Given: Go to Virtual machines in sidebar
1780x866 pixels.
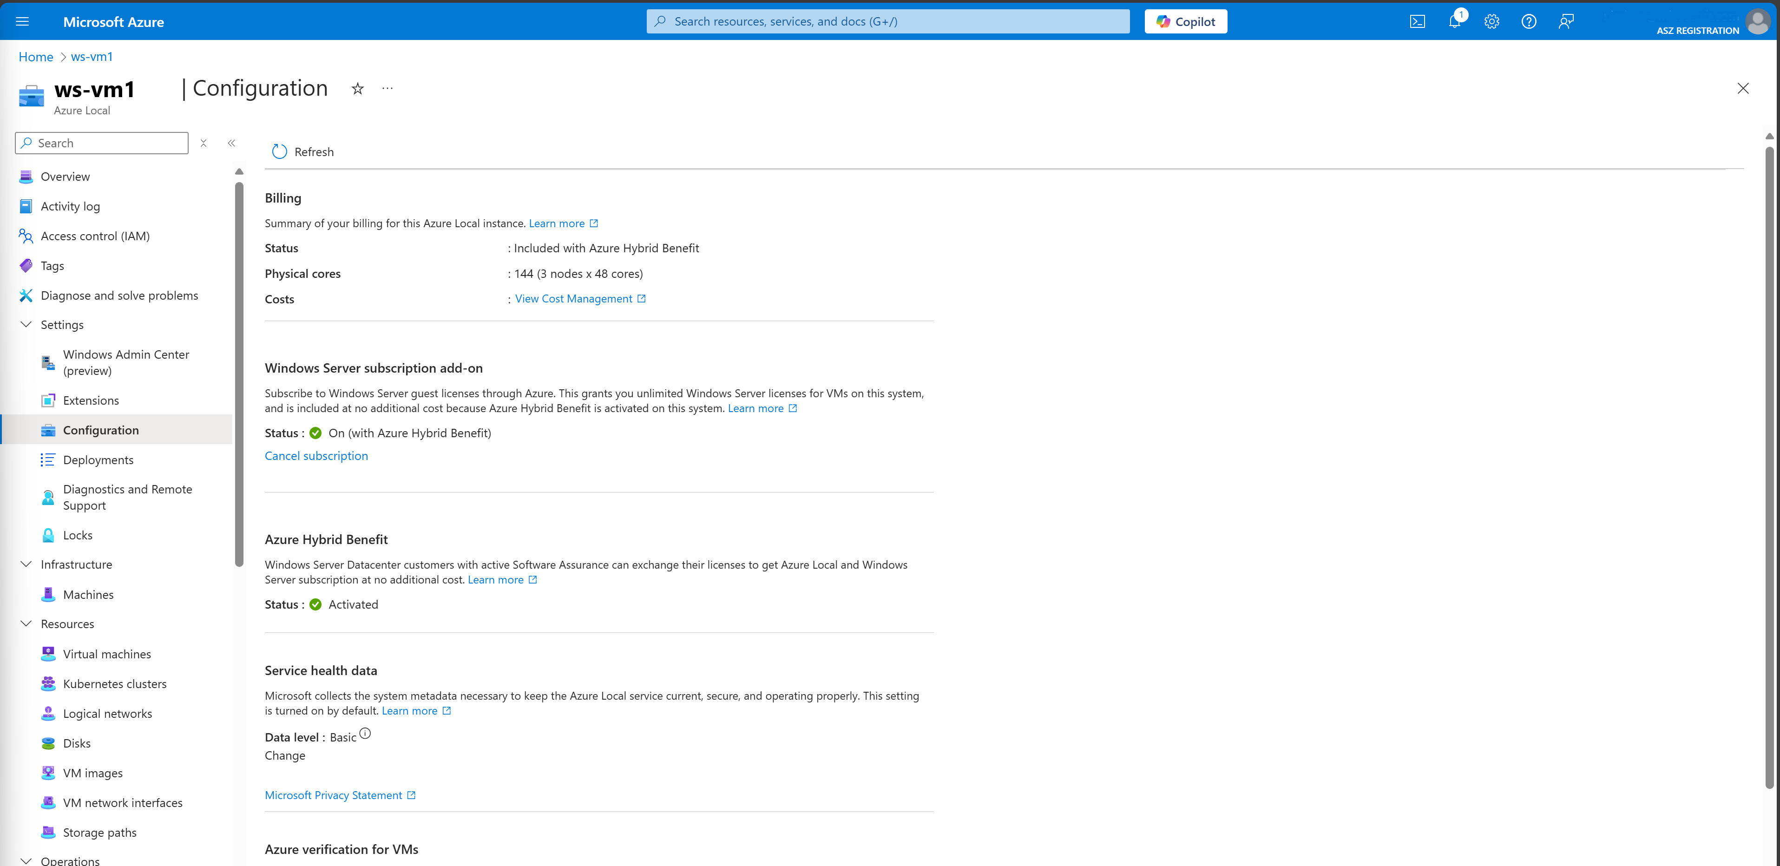Looking at the screenshot, I should click(106, 654).
